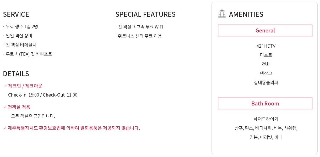Screen dimensions: 320x157
Task: Click the 실내용슬리퍼 amenity entry
Action: (266, 83)
